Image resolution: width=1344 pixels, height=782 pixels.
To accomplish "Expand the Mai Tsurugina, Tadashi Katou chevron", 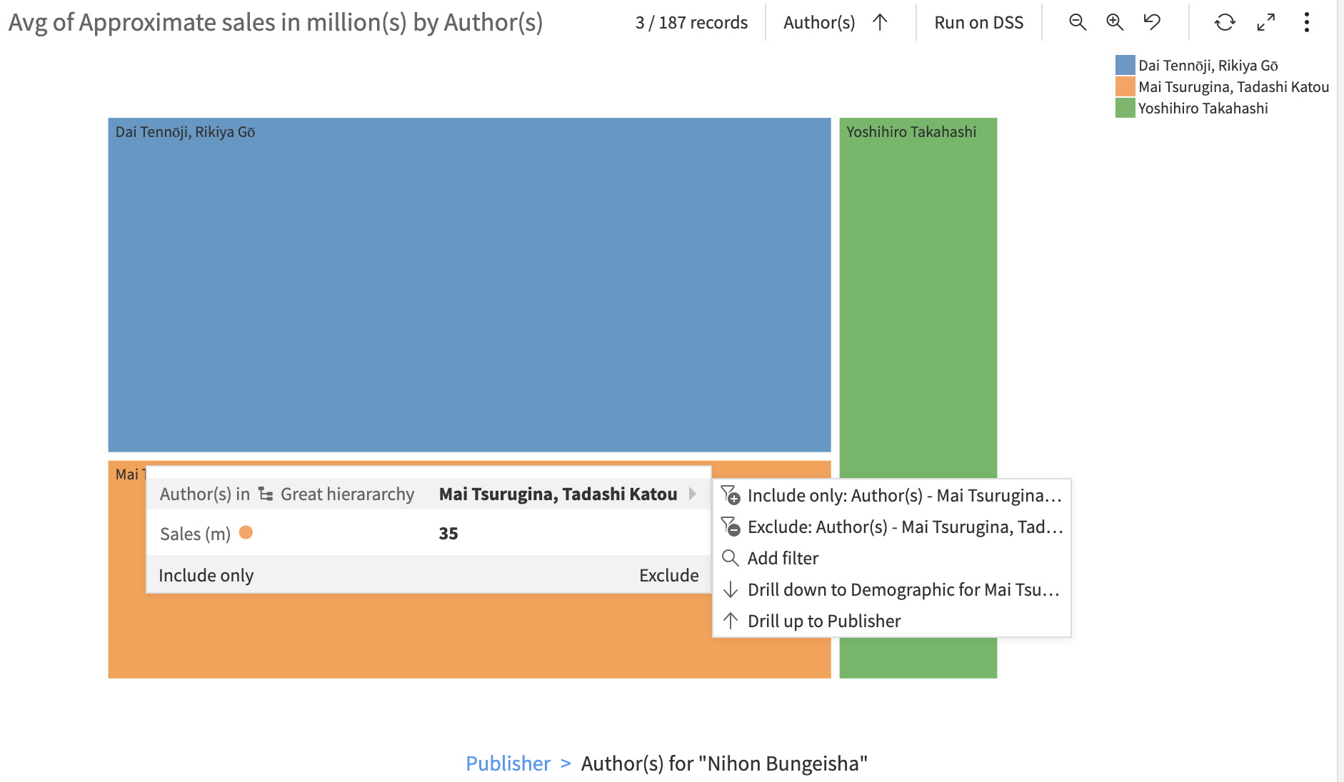I will [692, 493].
